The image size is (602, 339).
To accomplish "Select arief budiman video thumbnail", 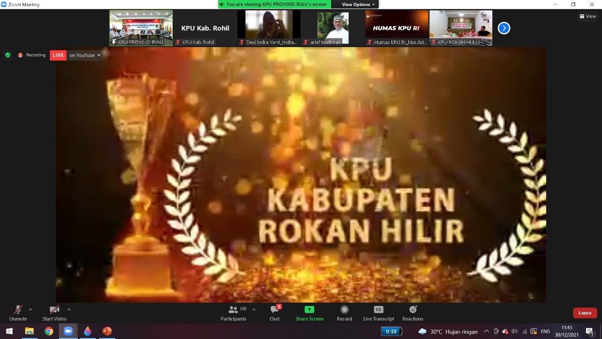I will [x=333, y=28].
